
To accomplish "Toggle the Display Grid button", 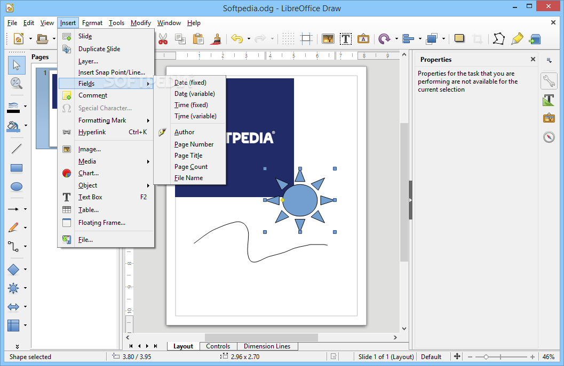I will pyautogui.click(x=288, y=39).
